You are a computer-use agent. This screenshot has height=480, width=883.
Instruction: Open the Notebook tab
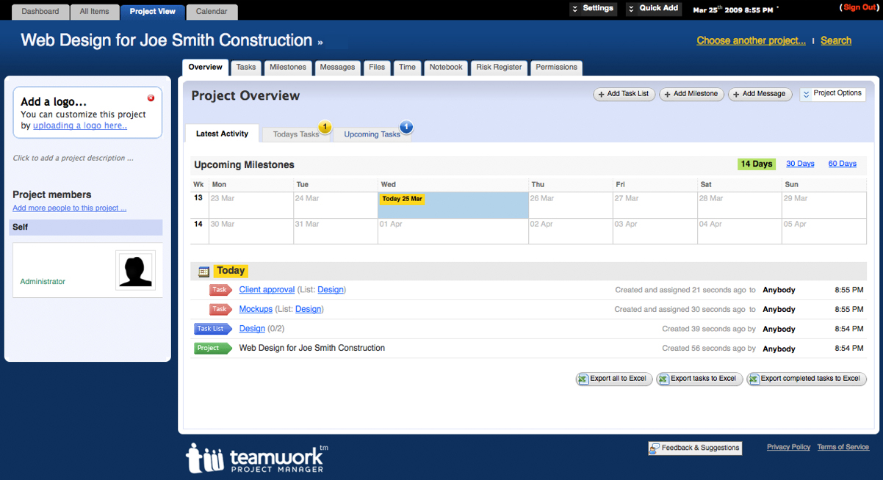[x=446, y=68]
